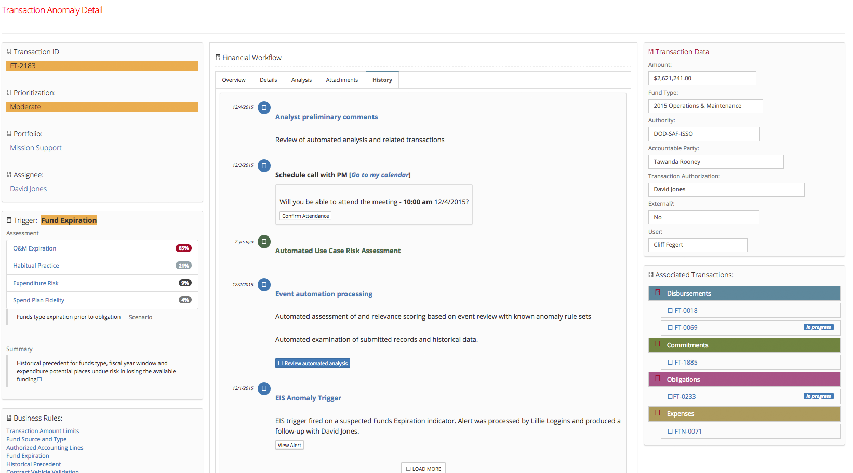Select the O&M Expiration assessment row
Image resolution: width=853 pixels, height=473 pixels.
(x=102, y=248)
